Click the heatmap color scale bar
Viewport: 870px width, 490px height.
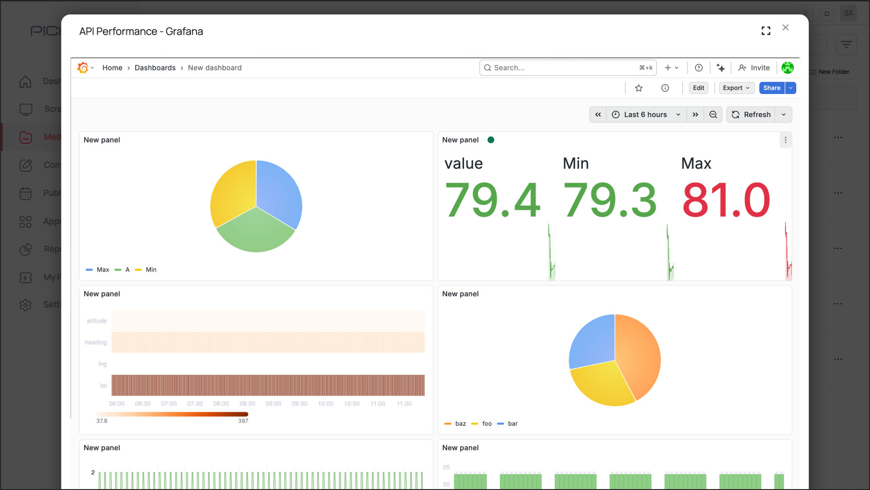coord(172,414)
